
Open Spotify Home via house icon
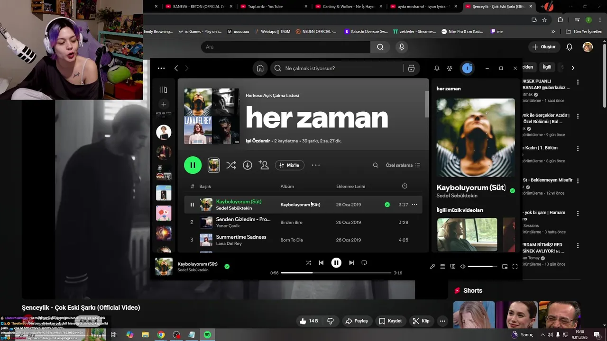260,68
